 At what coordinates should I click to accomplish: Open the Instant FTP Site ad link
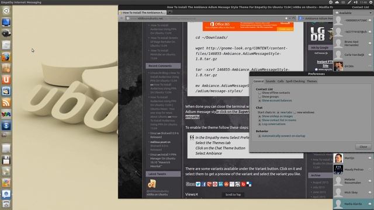325,64
